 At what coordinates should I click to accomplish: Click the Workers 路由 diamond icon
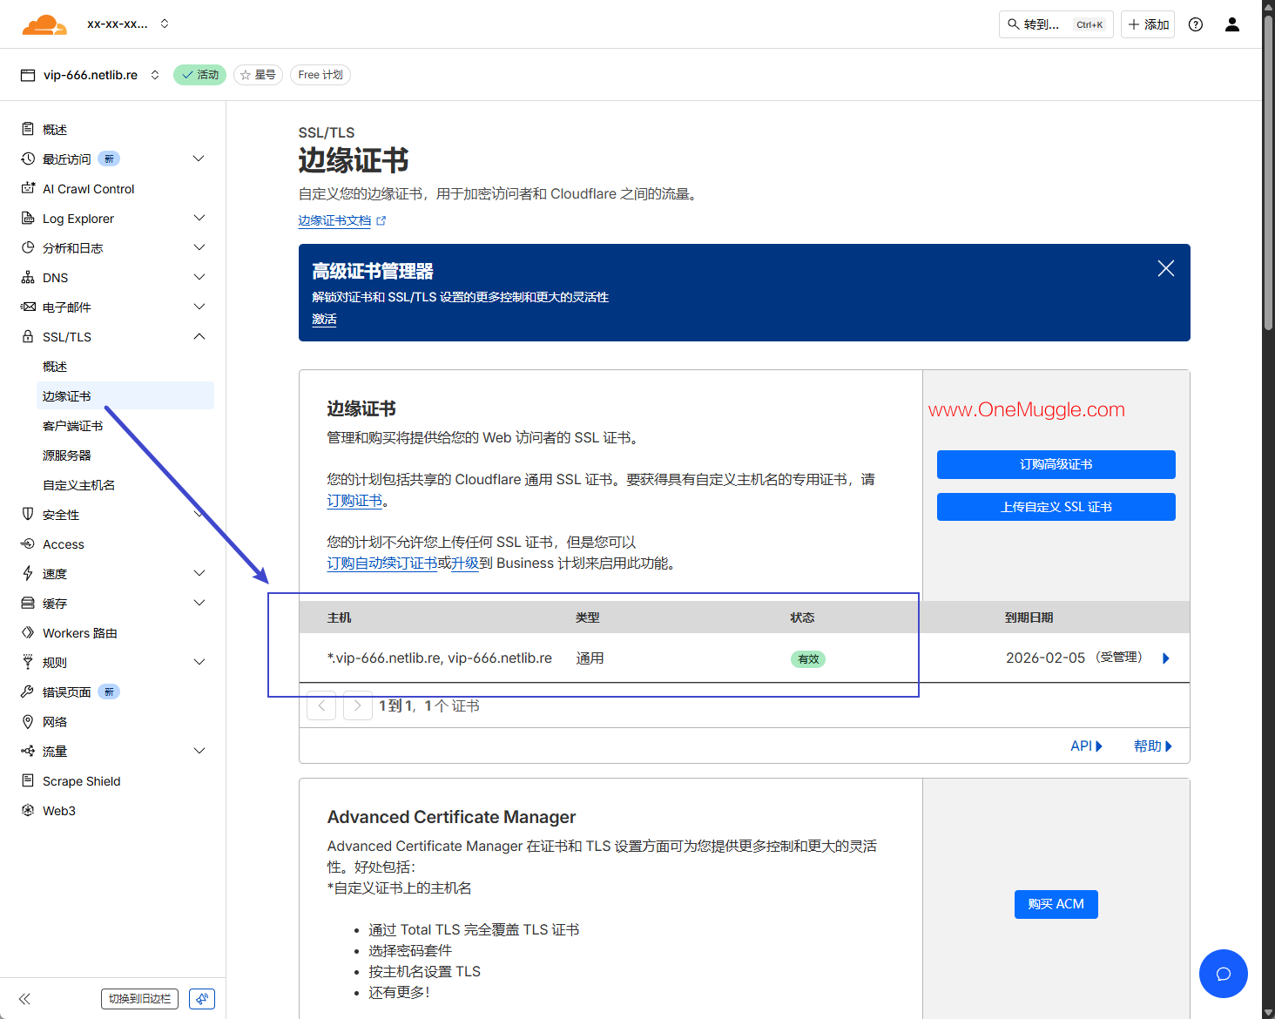[28, 632]
